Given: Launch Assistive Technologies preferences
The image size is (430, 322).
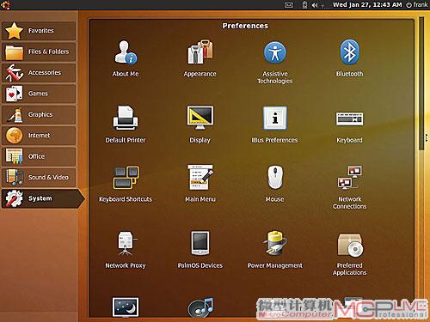Looking at the screenshot, I should tap(275, 62).
